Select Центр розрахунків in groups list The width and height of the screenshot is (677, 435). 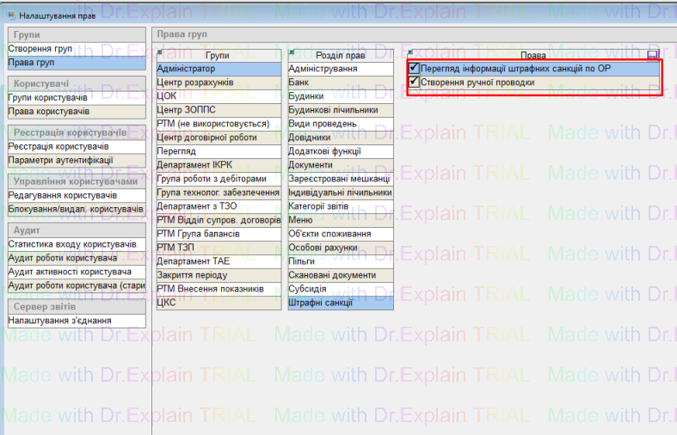pos(218,83)
